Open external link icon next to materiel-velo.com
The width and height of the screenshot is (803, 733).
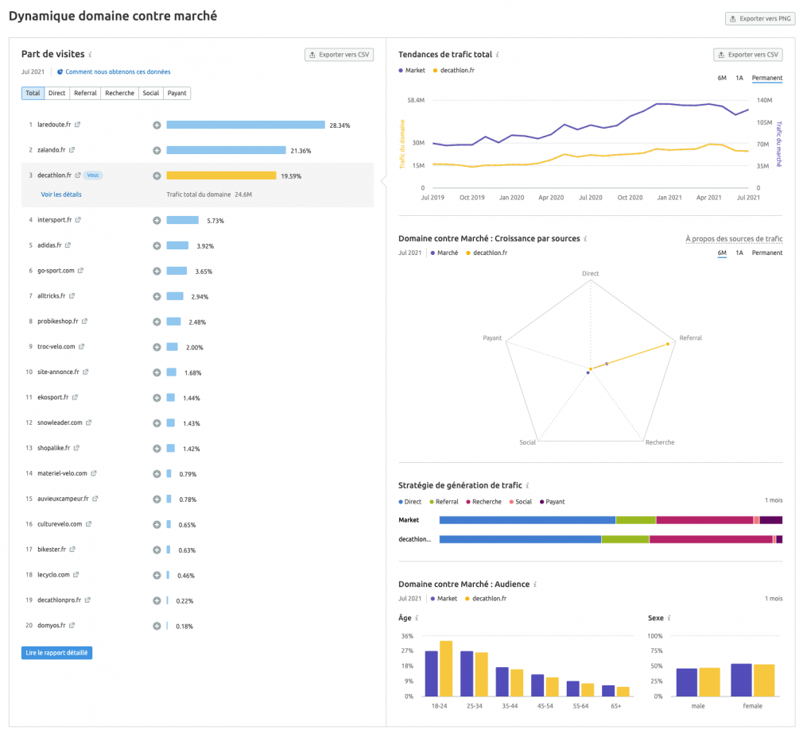(94, 473)
